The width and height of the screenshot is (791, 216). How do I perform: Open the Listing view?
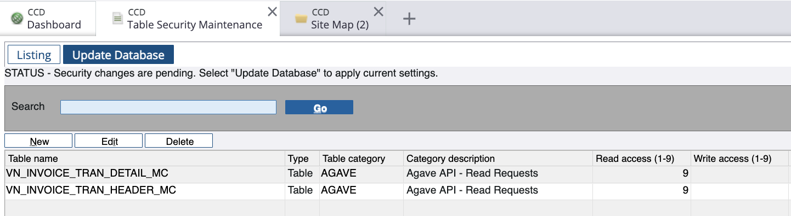pos(34,55)
